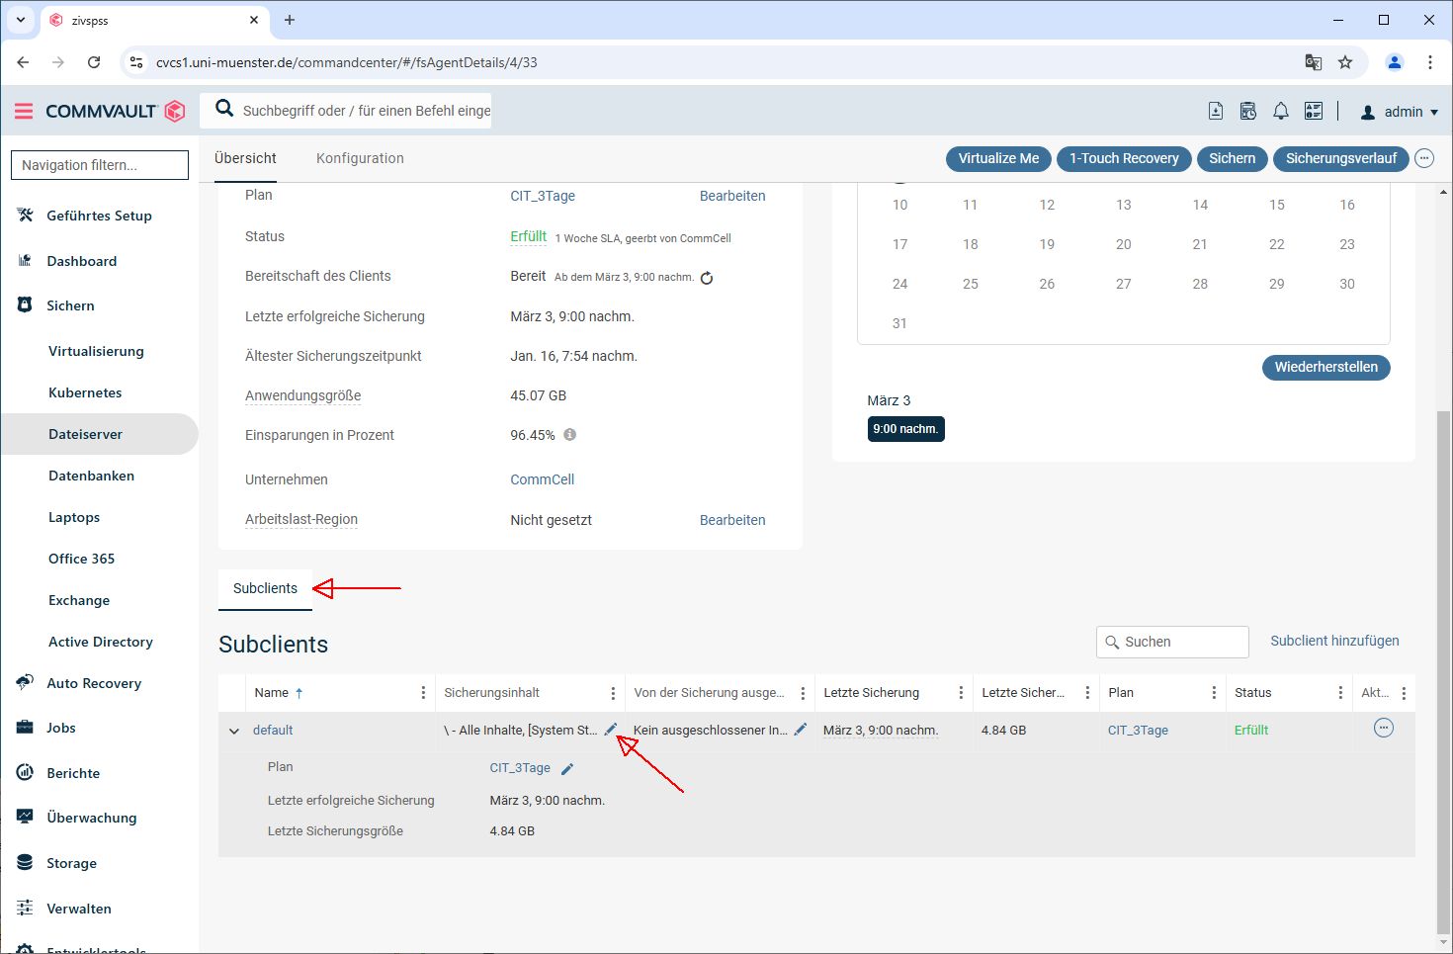The image size is (1453, 954).
Task: Edit backup content with pencil icon
Action: click(x=611, y=730)
